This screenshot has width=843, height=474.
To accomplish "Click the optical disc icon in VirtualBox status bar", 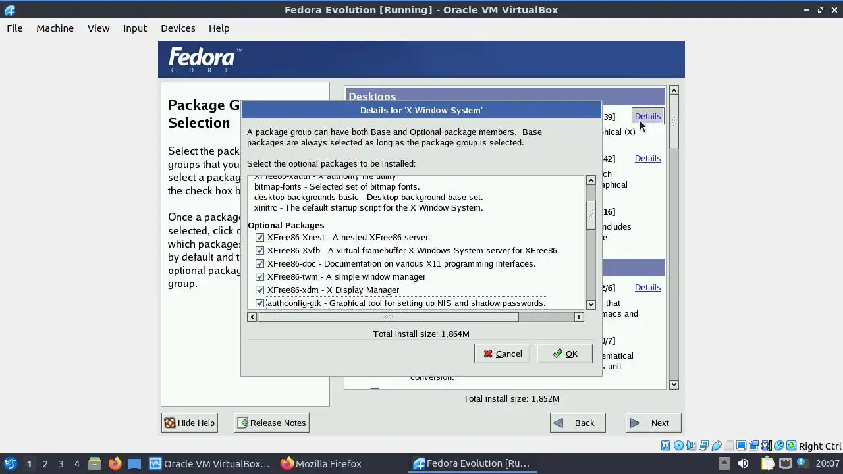I will (678, 446).
